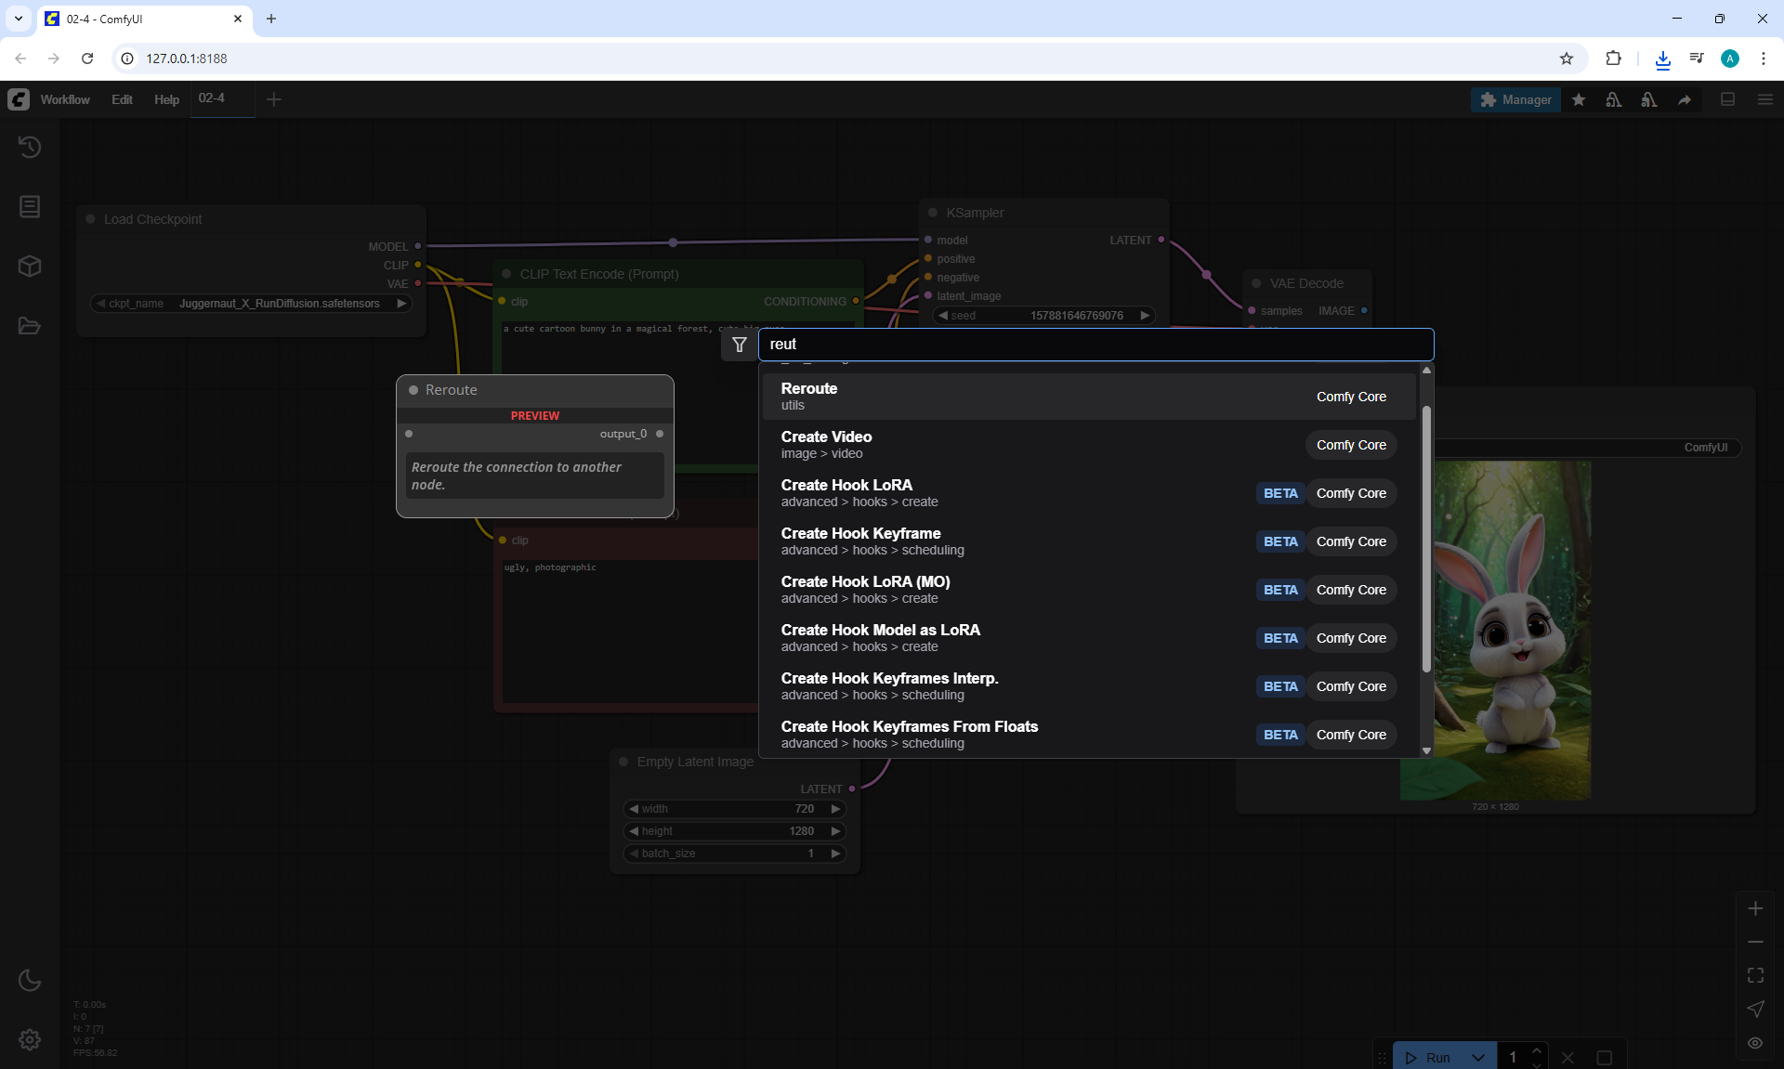
Task: Open the workflows folder sidebar icon
Action: click(30, 326)
